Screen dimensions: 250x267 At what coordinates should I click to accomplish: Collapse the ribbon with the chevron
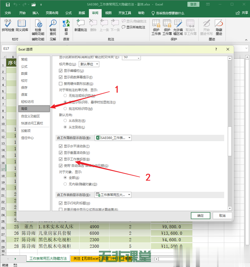[x=246, y=40]
